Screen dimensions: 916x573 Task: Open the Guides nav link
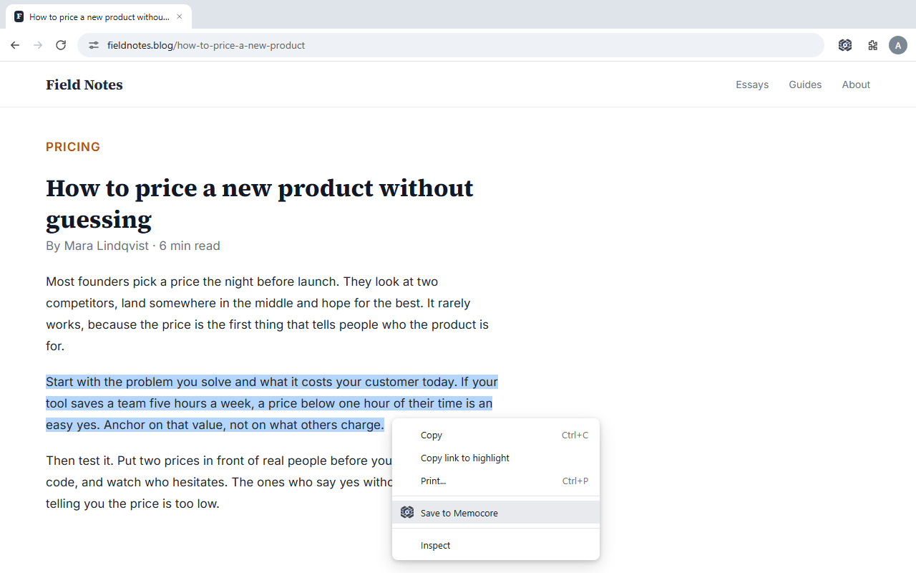[x=805, y=85]
